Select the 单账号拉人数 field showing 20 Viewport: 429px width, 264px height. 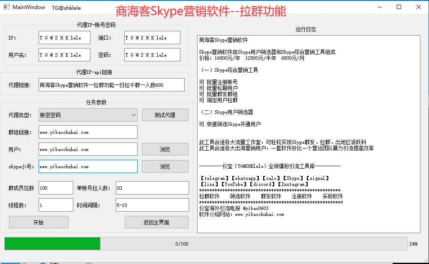coord(152,188)
